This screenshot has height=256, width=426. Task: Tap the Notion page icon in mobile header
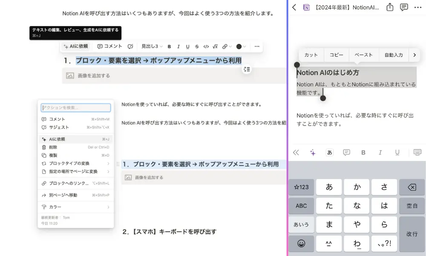pyautogui.click(x=306, y=7)
